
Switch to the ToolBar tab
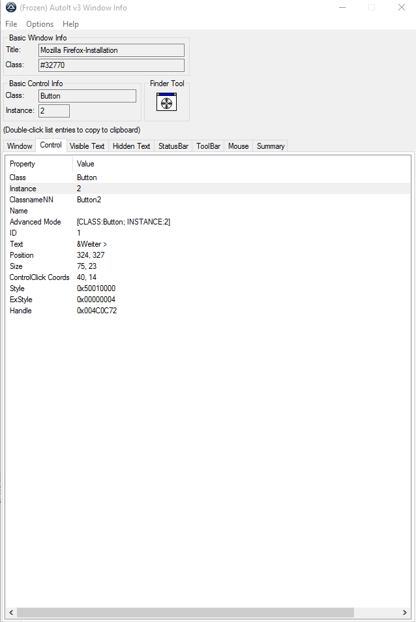coord(208,146)
